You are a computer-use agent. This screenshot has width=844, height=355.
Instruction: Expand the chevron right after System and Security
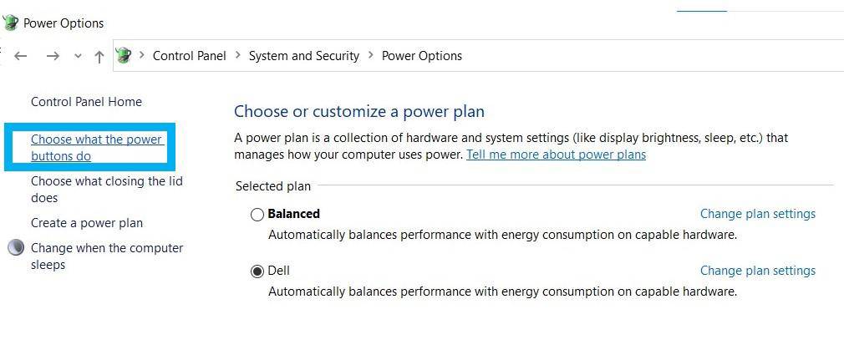[370, 56]
